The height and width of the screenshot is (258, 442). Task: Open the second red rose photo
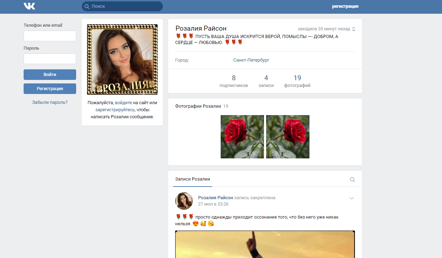tap(288, 137)
